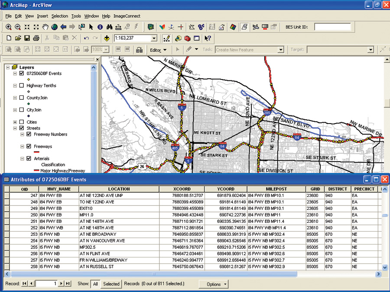Enable the Highway Tenths layer checkbox
Viewport: 390px width, 292px height.
point(22,86)
